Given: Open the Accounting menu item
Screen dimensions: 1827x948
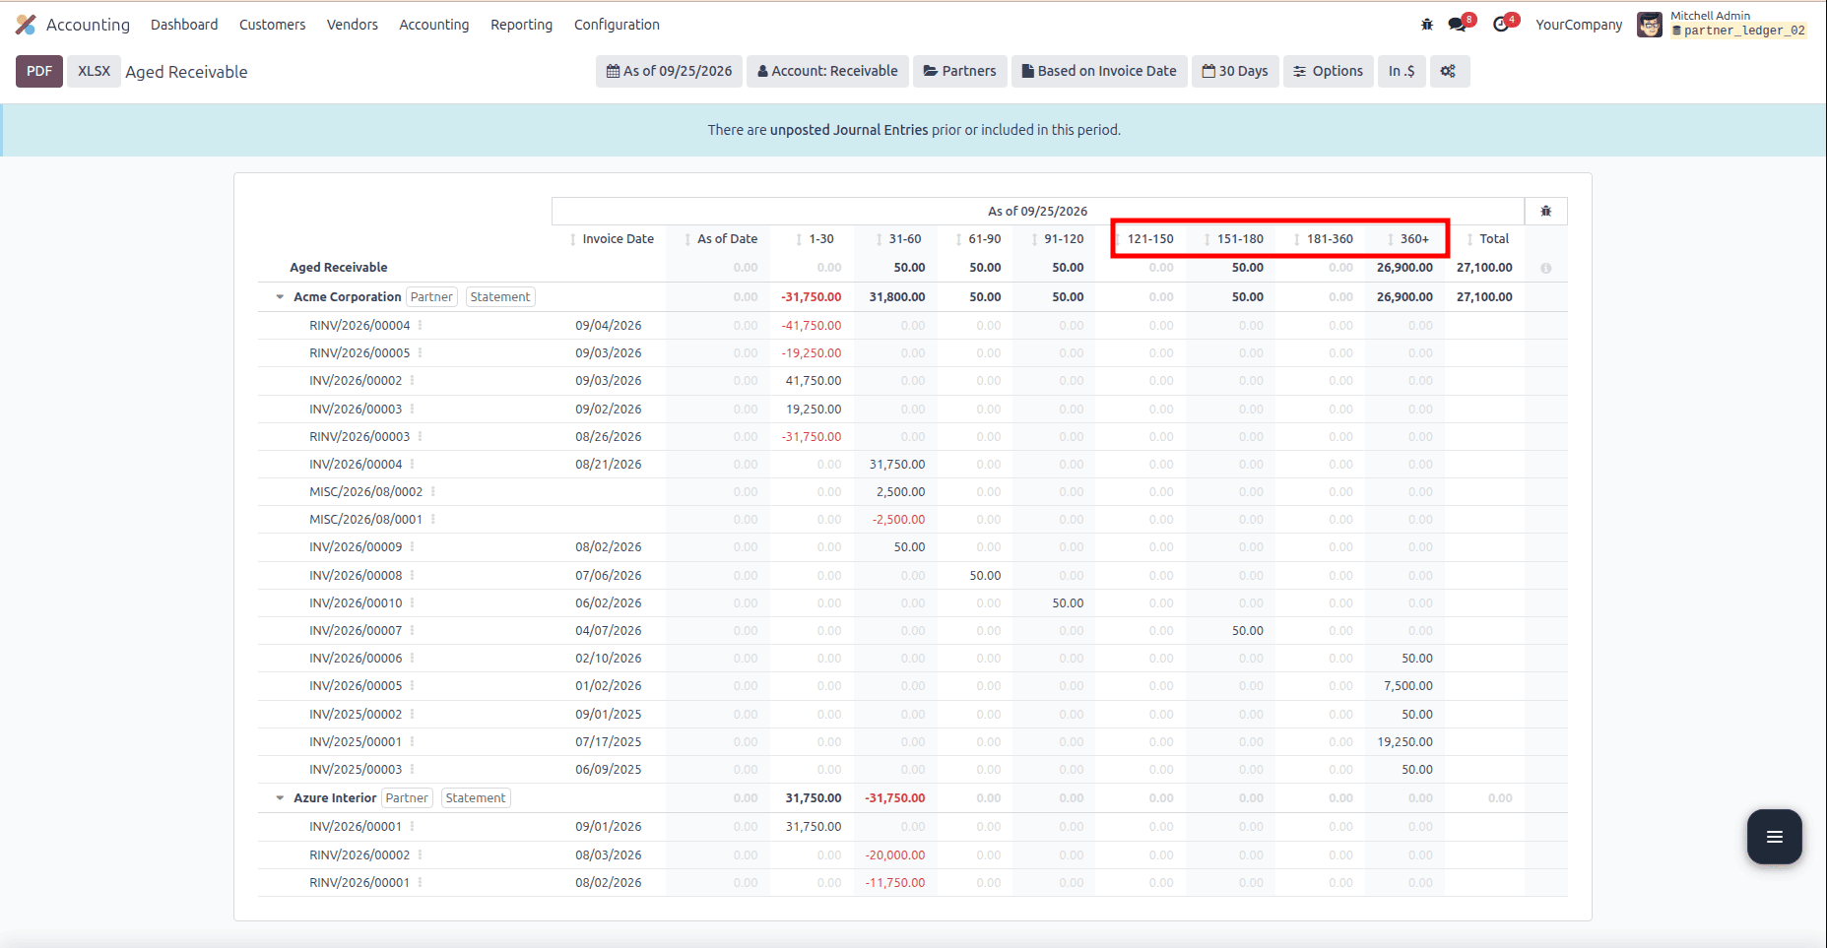Looking at the screenshot, I should [434, 25].
